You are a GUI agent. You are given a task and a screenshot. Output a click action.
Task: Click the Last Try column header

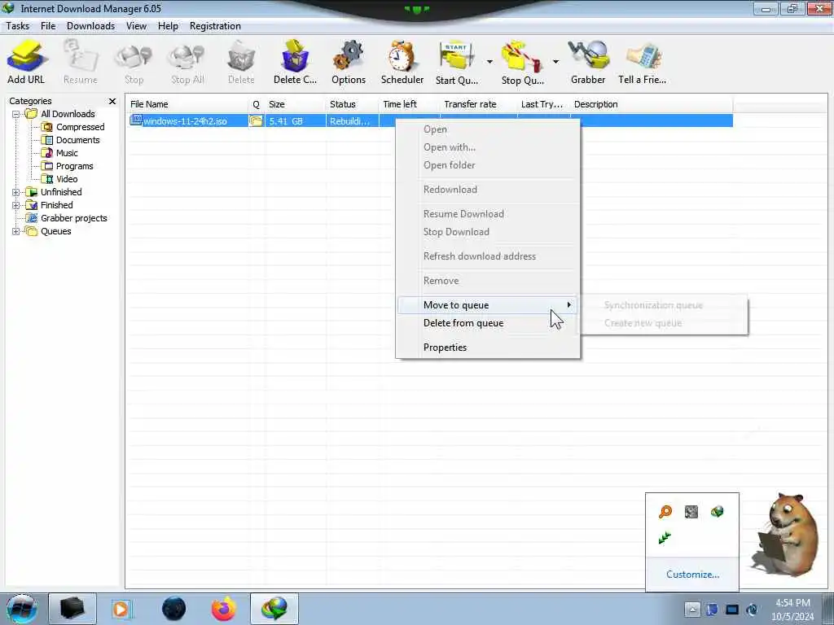pyautogui.click(x=543, y=104)
